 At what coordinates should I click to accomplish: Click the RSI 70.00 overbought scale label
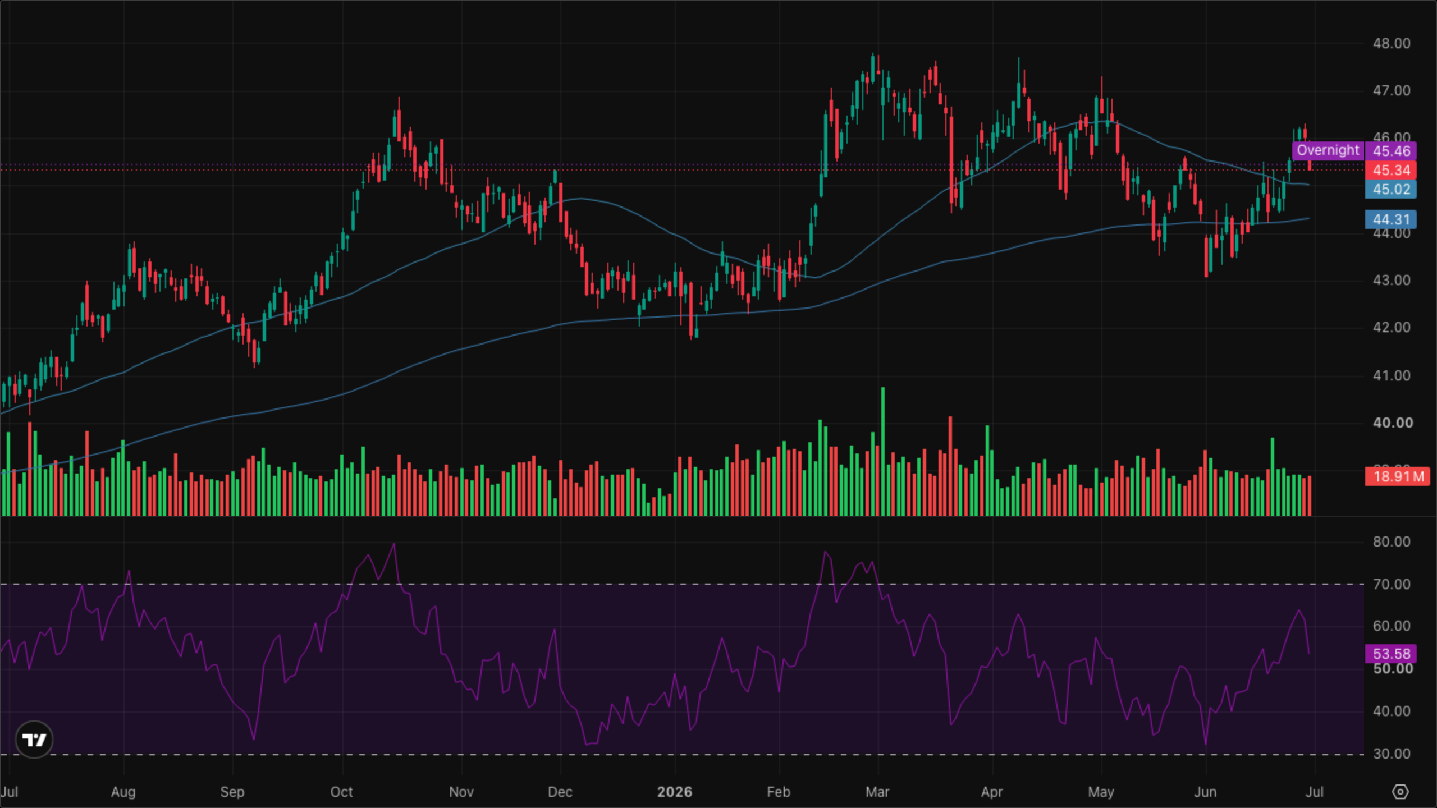coord(1392,584)
